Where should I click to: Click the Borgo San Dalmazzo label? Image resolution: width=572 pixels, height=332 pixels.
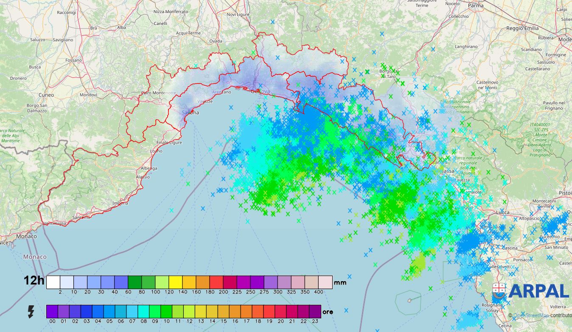point(37,108)
